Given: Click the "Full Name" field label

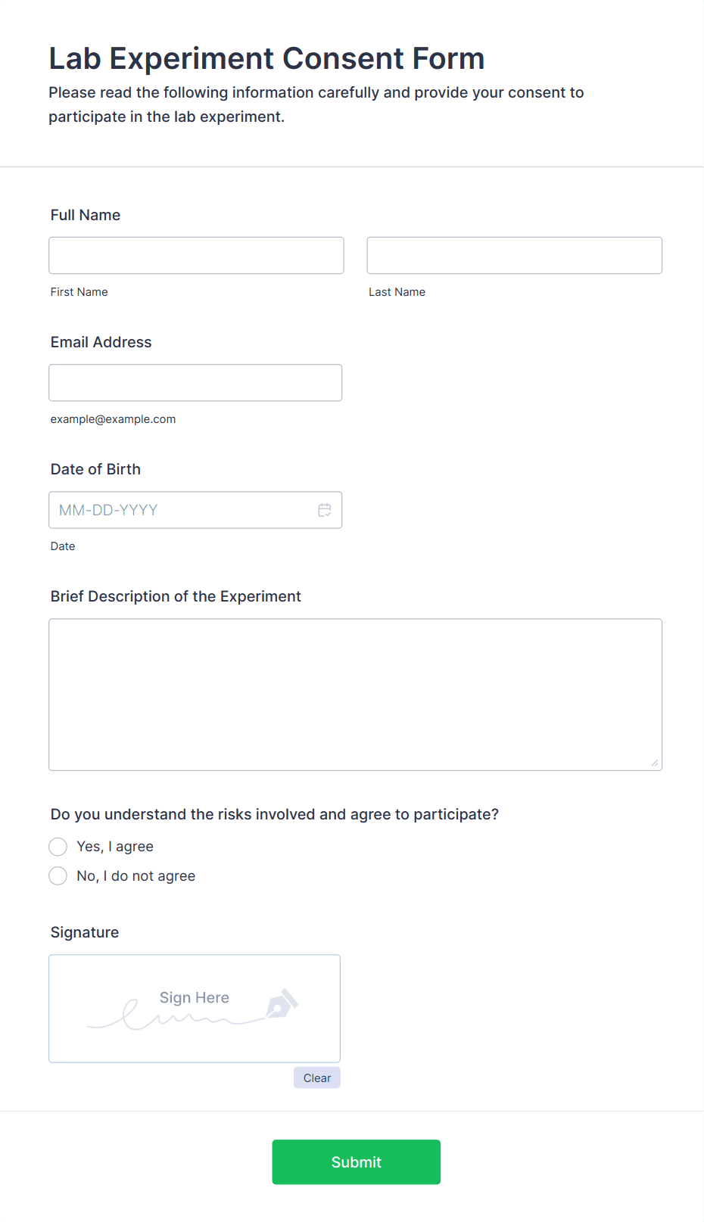Looking at the screenshot, I should pos(86,215).
